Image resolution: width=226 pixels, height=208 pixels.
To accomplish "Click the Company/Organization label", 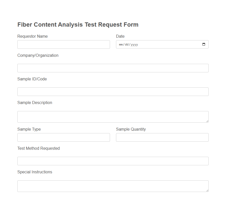I will pyautogui.click(x=38, y=55).
